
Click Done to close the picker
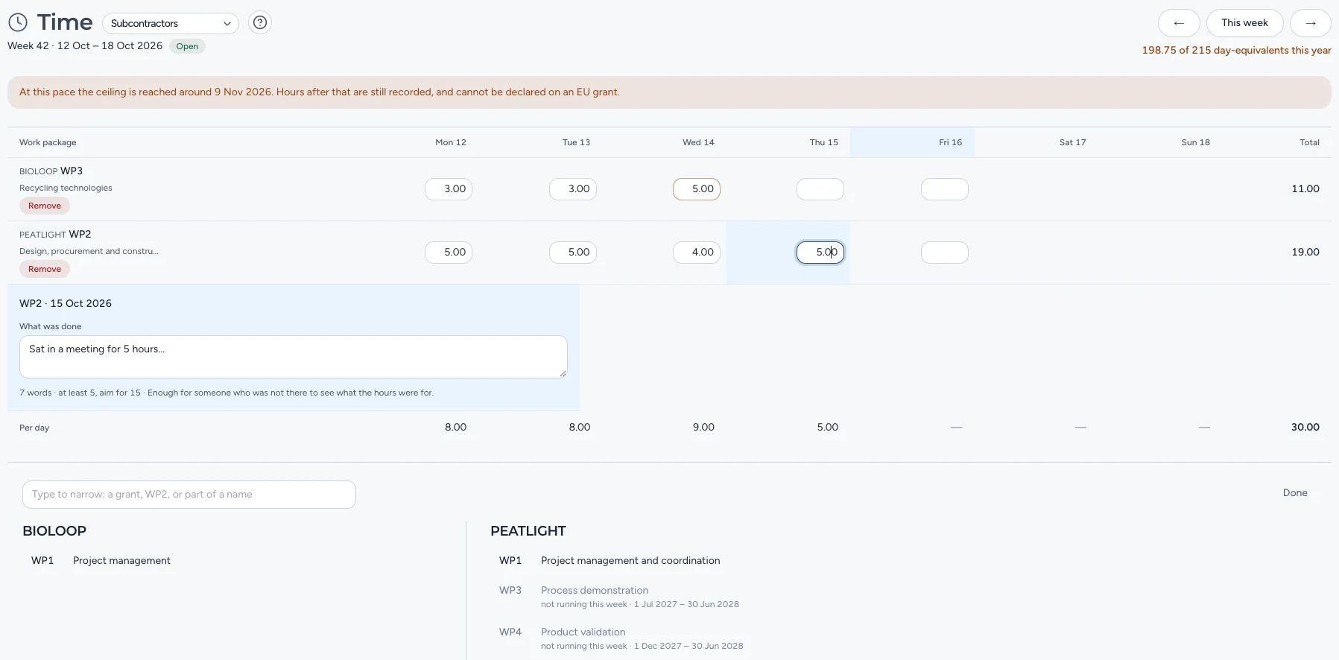[1295, 492]
